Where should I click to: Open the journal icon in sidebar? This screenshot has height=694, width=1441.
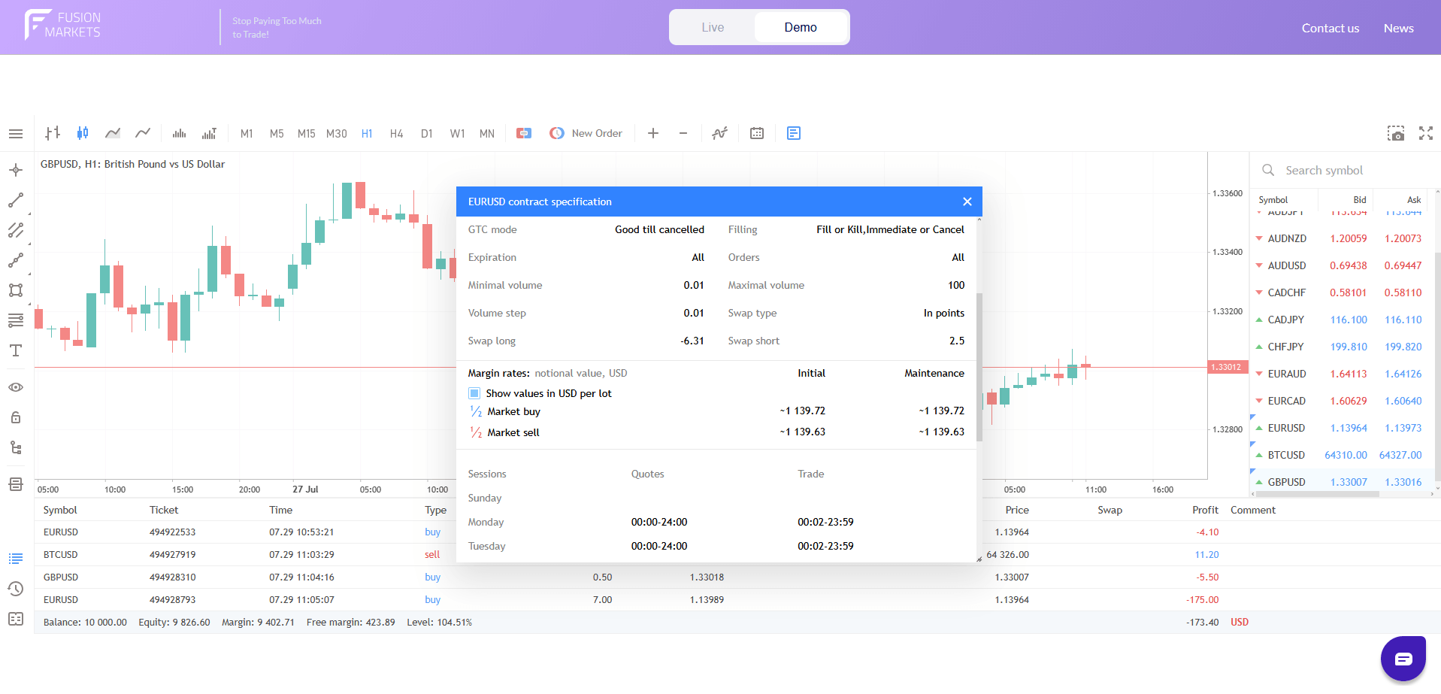tap(16, 619)
